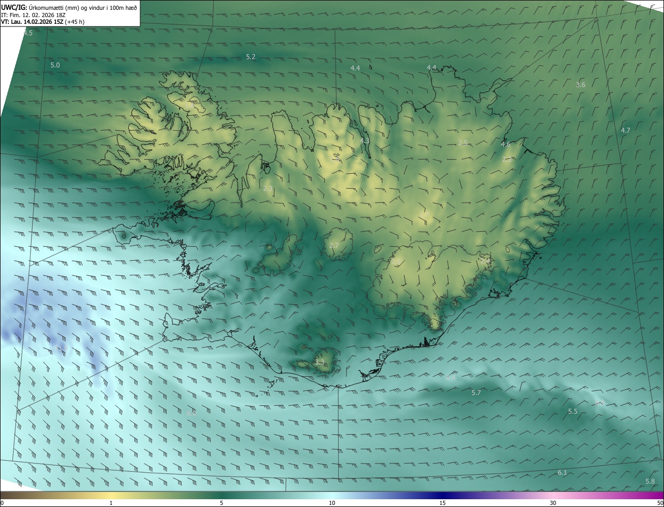The height and width of the screenshot is (507, 664).
Task: Click the 0 label on the color scale
Action: [x=2, y=503]
